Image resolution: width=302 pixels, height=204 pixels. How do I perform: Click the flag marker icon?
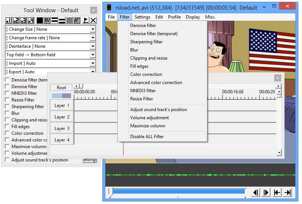click(85, 20)
